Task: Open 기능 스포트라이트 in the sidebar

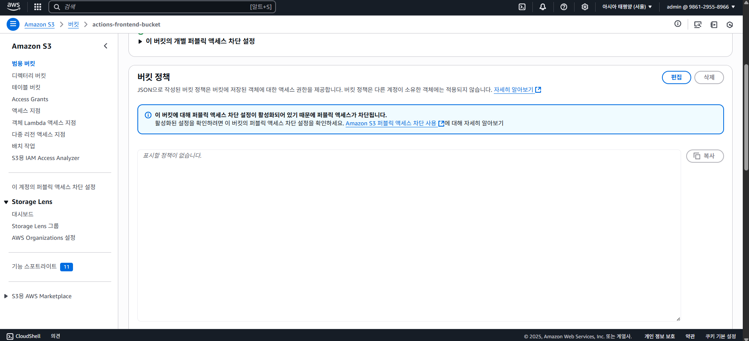Action: point(34,267)
